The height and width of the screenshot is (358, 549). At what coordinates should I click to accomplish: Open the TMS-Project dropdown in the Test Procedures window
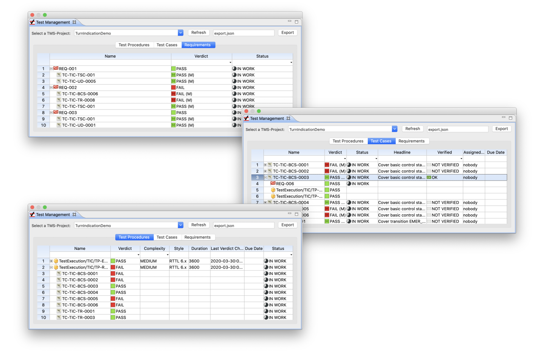180,225
